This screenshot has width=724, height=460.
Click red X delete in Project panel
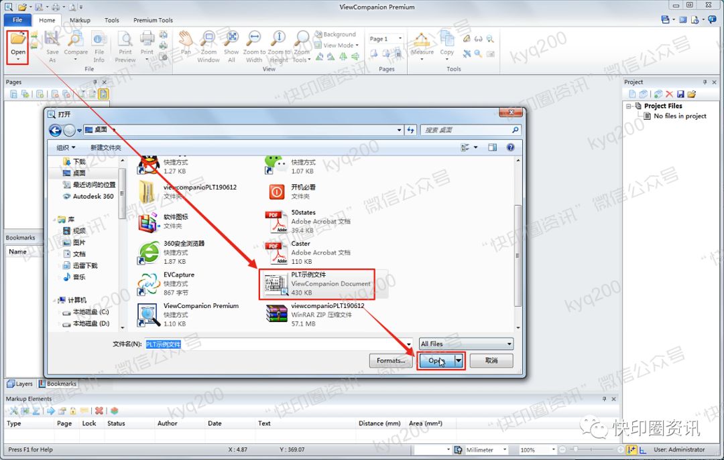point(669,94)
